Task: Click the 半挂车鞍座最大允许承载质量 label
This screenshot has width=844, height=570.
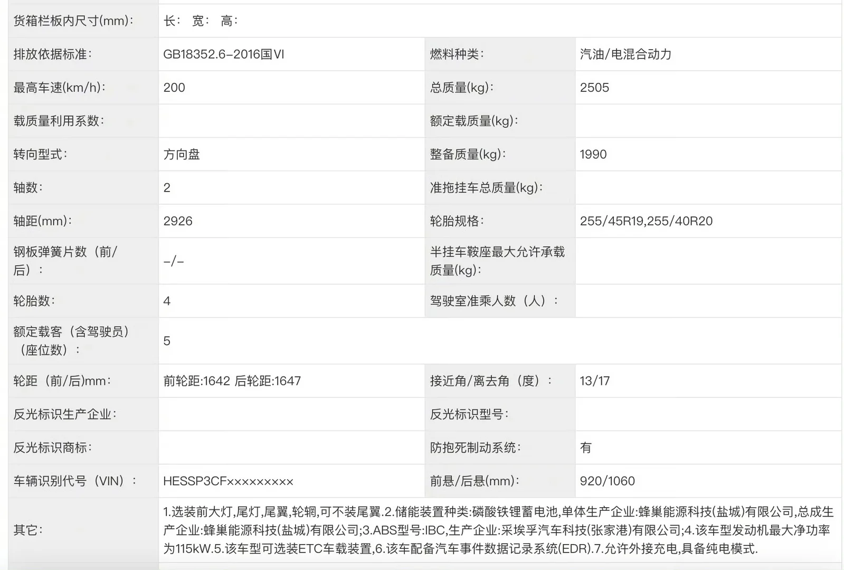Action: tap(497, 261)
